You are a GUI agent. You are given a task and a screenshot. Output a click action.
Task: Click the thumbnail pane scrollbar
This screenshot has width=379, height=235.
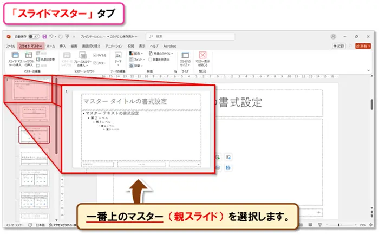pos(56,115)
